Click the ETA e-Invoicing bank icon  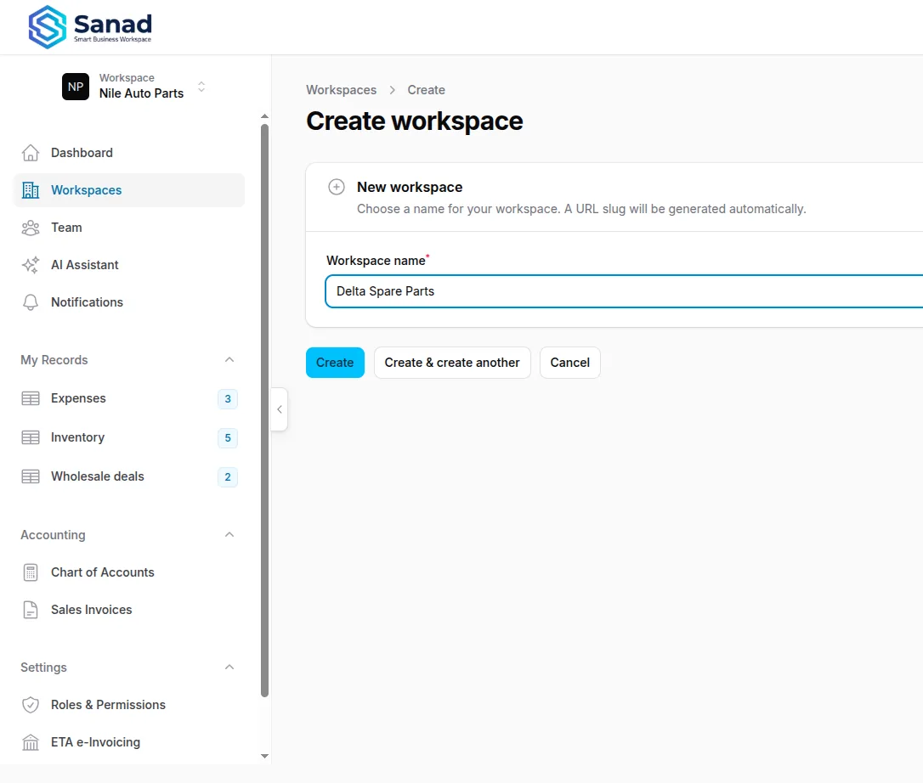tap(31, 742)
